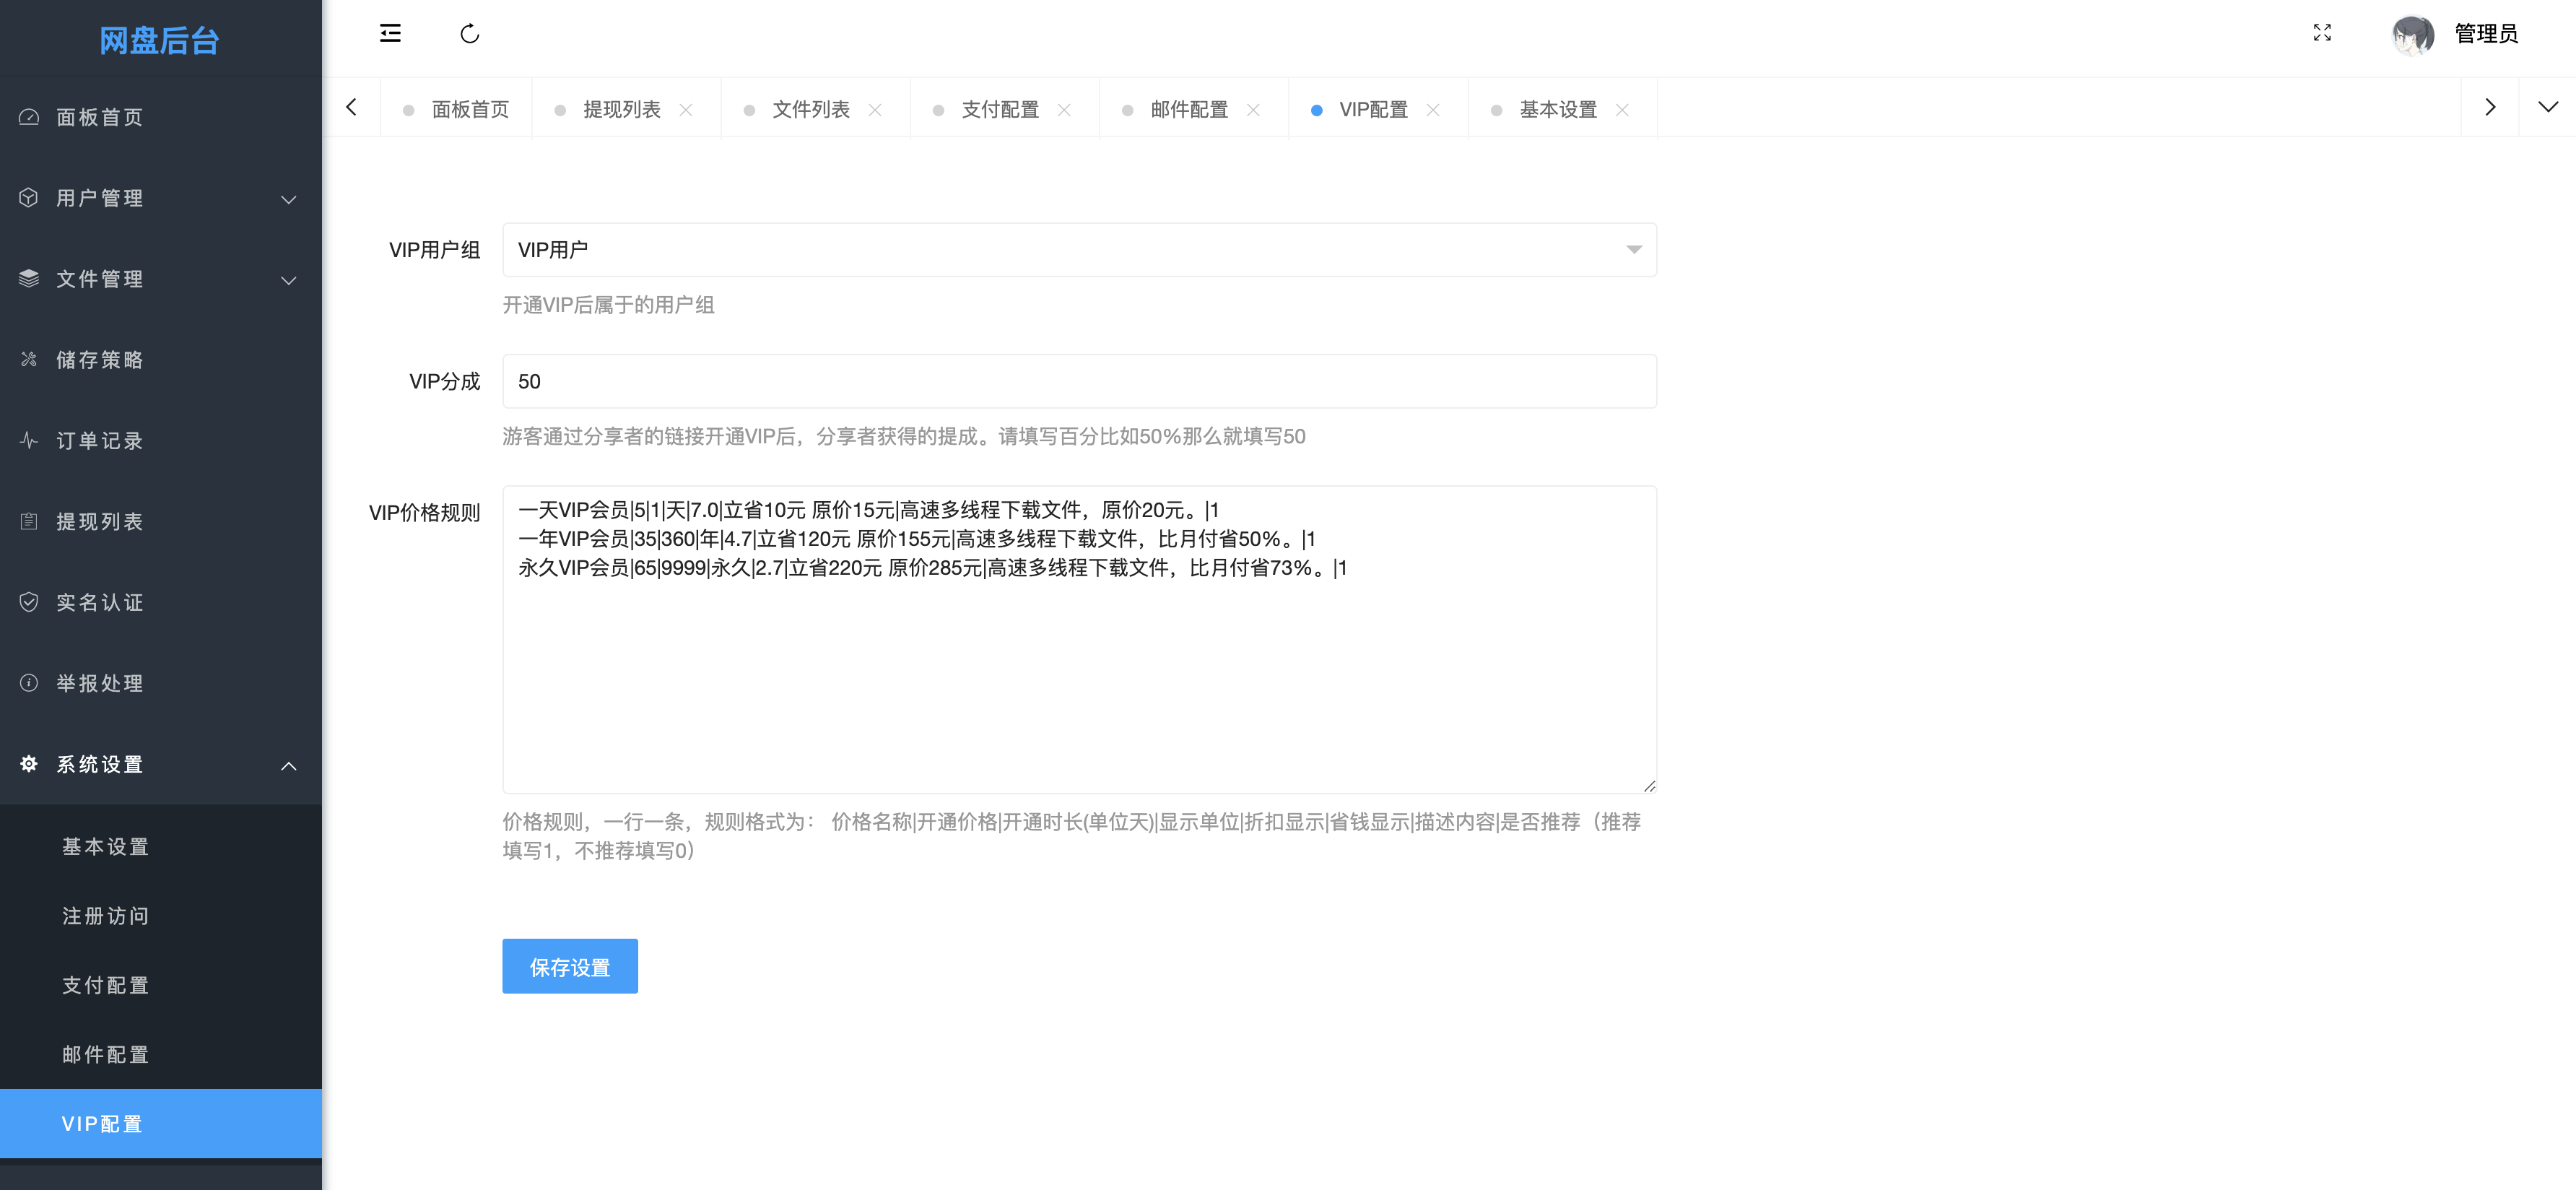Click the 保存设置 button

[569, 967]
